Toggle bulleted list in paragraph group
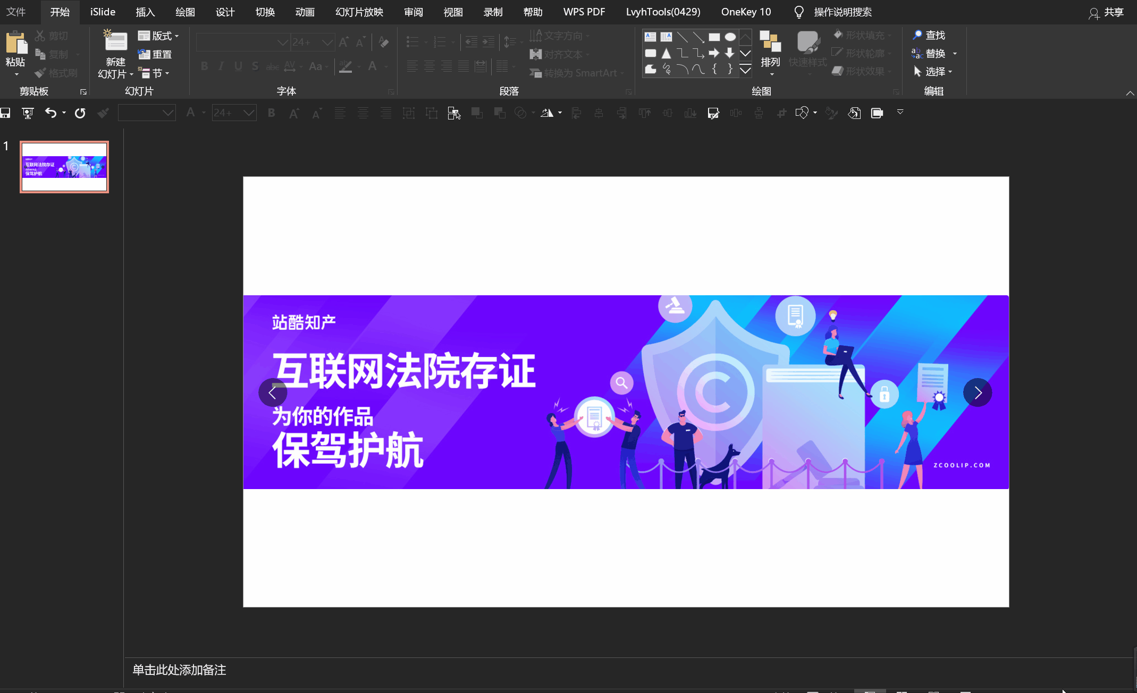Image resolution: width=1137 pixels, height=693 pixels. coord(412,41)
